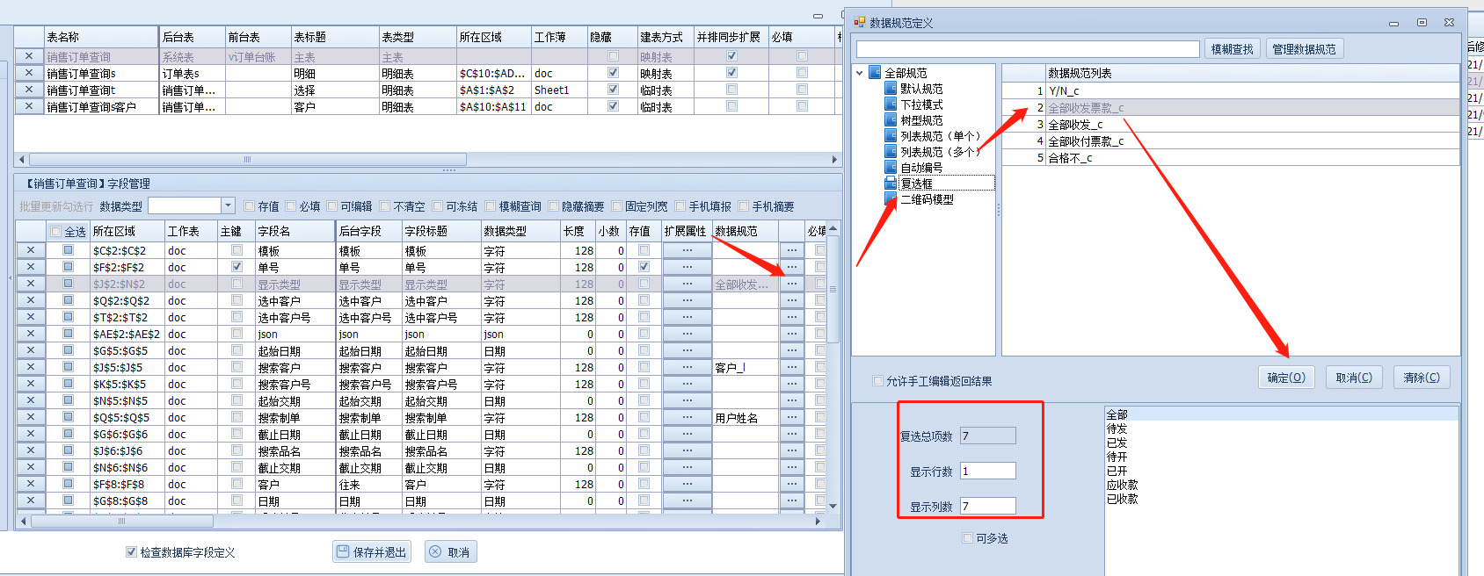Open 扩展属性 ellipsis for the 模板 field row
The image size is (1484, 576).
tap(687, 250)
